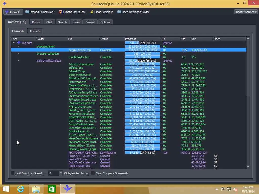Open the Chat tab
Screen dimensions: 259x194
tap(49, 22)
